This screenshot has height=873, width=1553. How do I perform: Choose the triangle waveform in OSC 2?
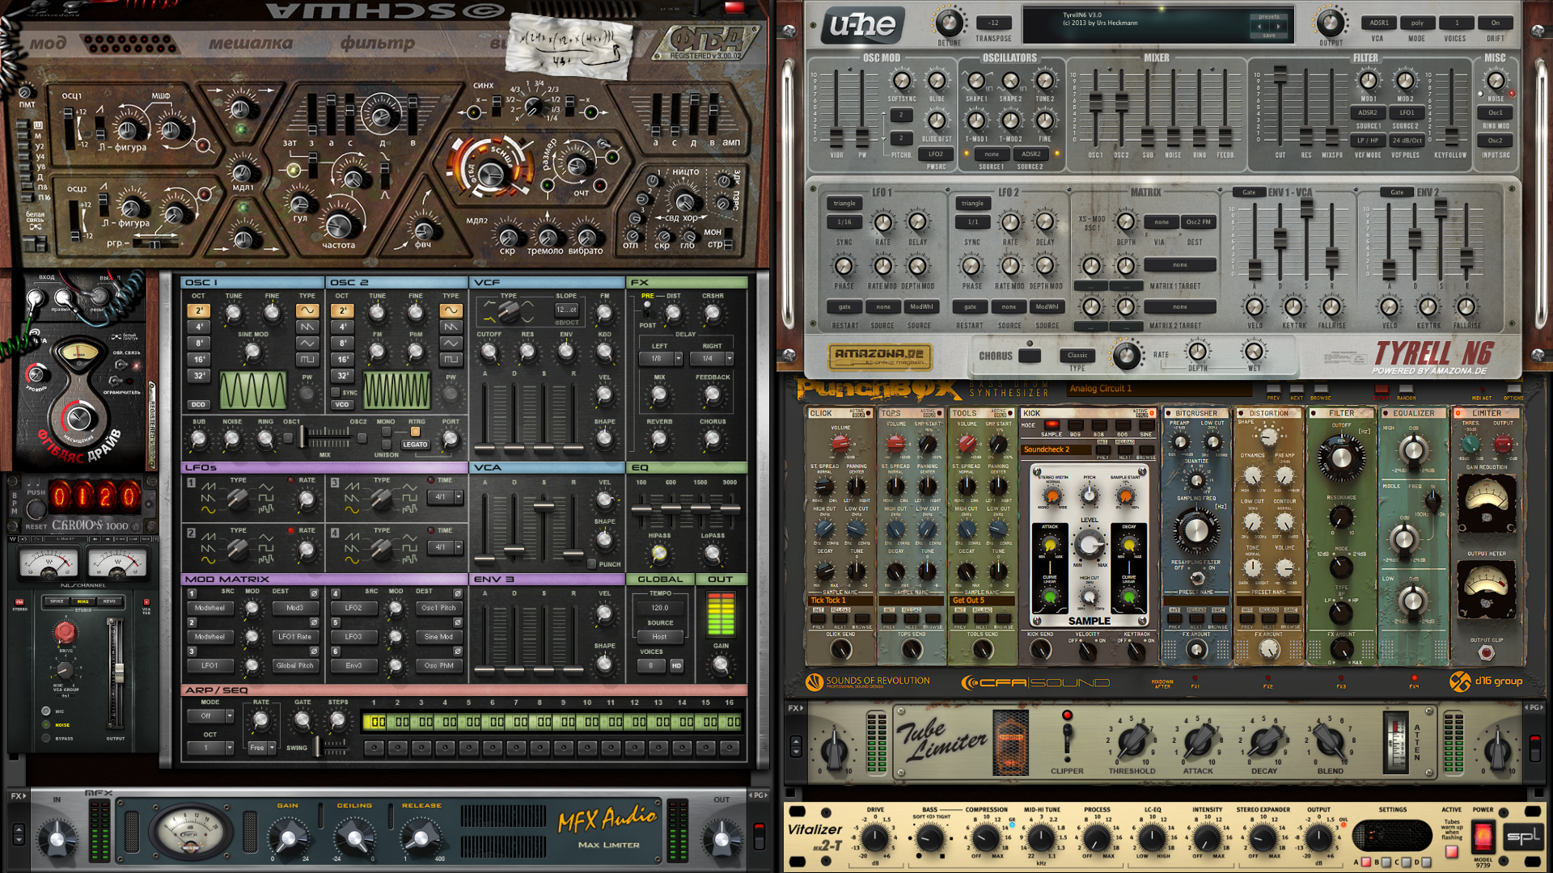click(x=451, y=343)
